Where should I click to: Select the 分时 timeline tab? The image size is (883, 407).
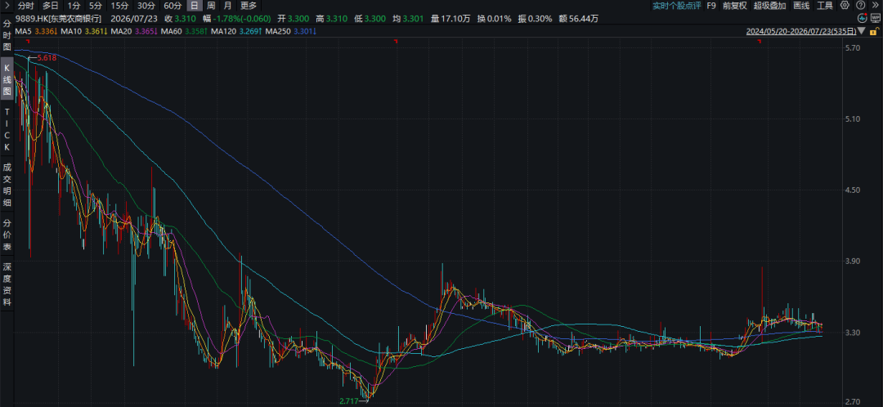pos(26,6)
